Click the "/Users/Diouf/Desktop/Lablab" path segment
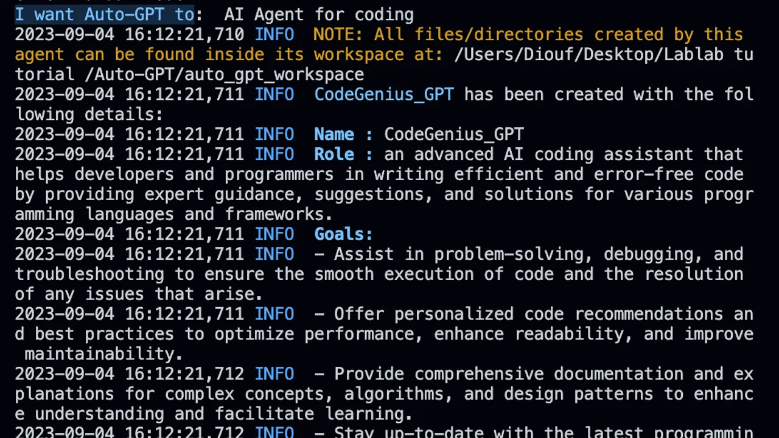 589,54
